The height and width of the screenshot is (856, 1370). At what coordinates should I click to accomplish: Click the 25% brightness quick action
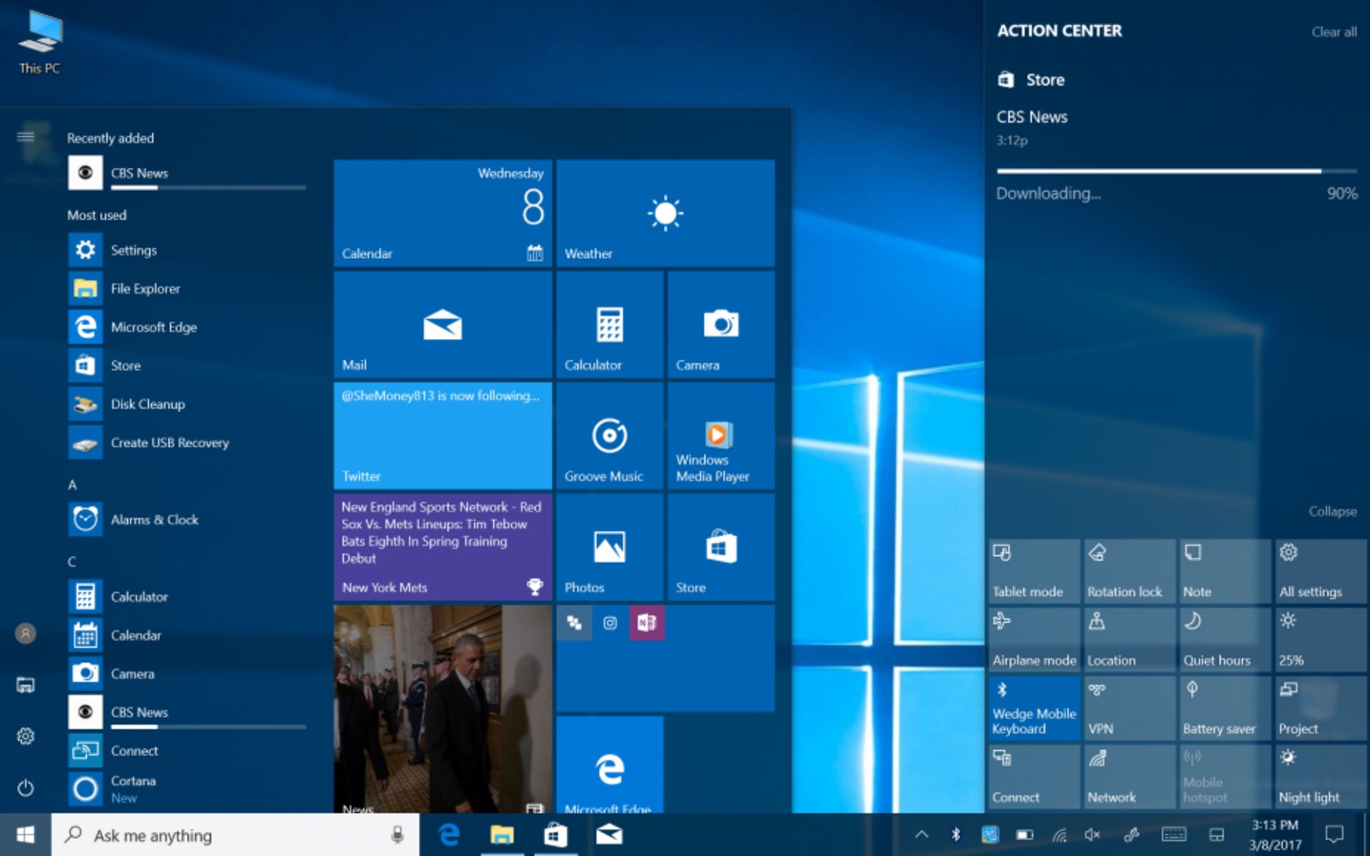pos(1320,640)
